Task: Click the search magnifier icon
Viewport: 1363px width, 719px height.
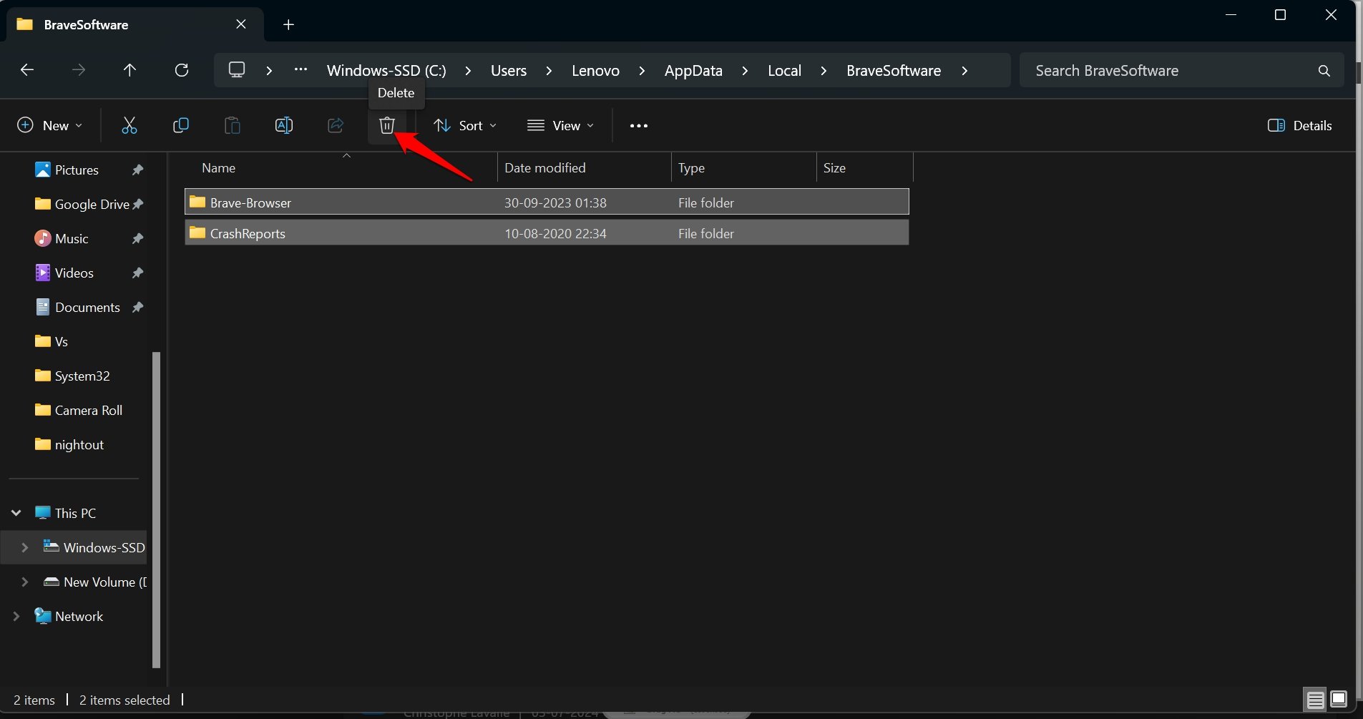Action: (1324, 71)
